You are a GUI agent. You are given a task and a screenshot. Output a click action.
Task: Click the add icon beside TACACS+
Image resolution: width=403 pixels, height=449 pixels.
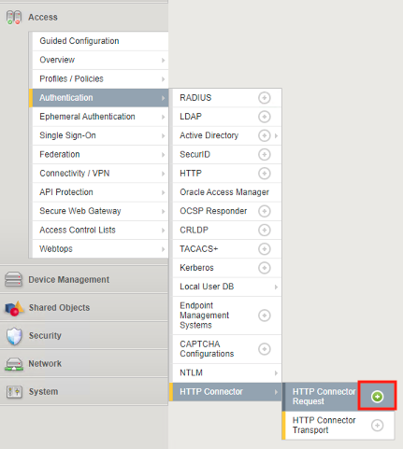click(265, 249)
